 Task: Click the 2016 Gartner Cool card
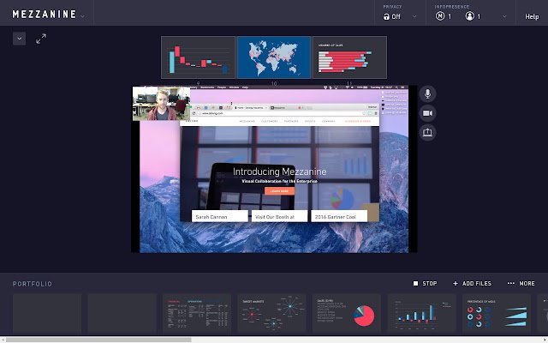click(339, 216)
